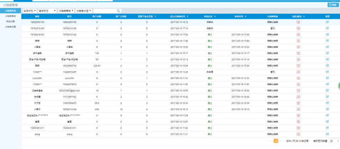Toggle freeze icon for account 18782918183
The height and width of the screenshot is (149, 340).
pyautogui.click(x=298, y=34)
